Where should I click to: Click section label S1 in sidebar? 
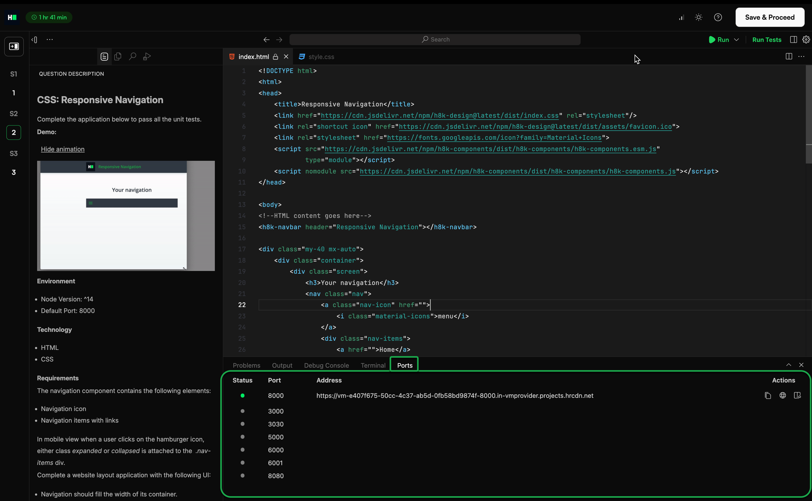pos(13,74)
